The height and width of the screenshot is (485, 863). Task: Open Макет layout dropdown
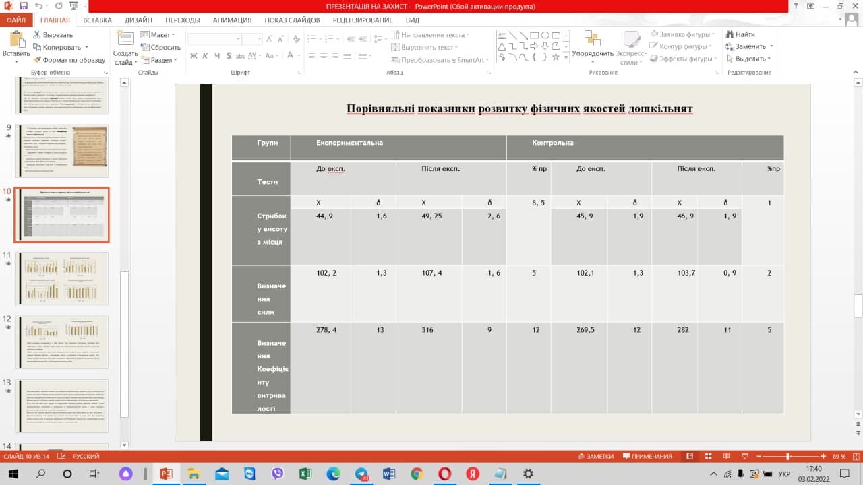click(158, 34)
